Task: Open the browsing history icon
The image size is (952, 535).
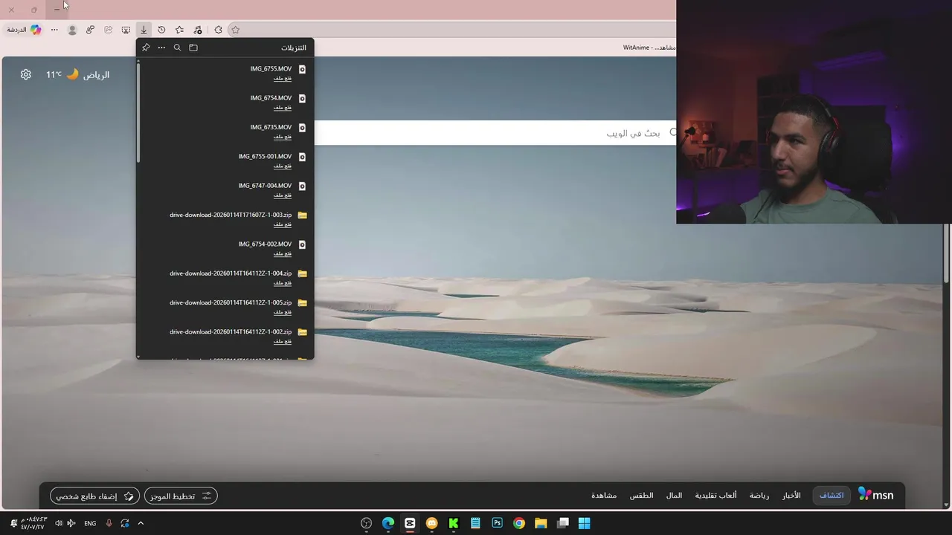Action: [x=161, y=30]
